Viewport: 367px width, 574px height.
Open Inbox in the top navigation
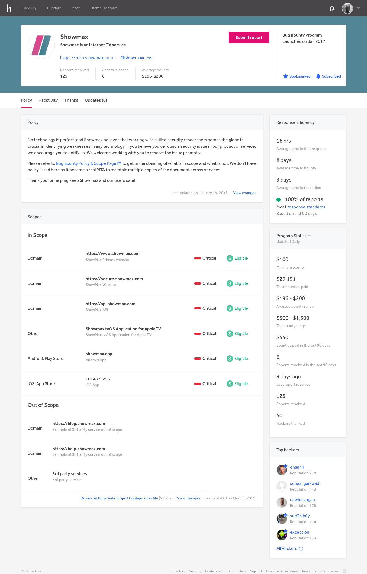[x=76, y=8]
